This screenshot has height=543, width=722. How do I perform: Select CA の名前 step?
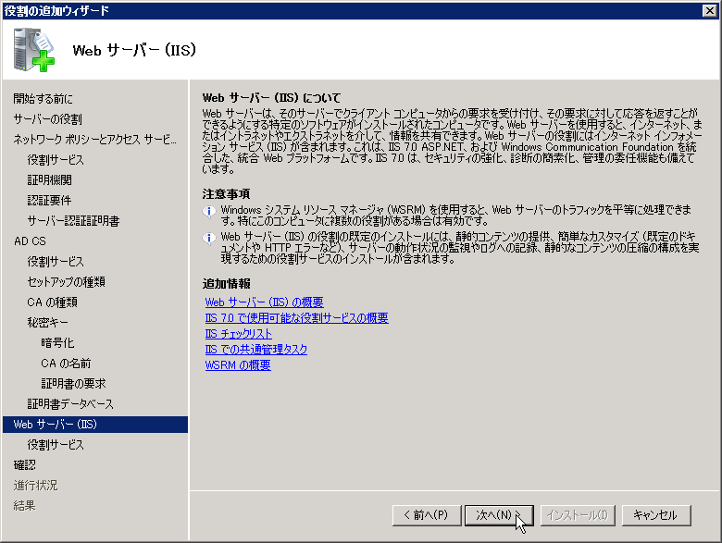point(66,363)
